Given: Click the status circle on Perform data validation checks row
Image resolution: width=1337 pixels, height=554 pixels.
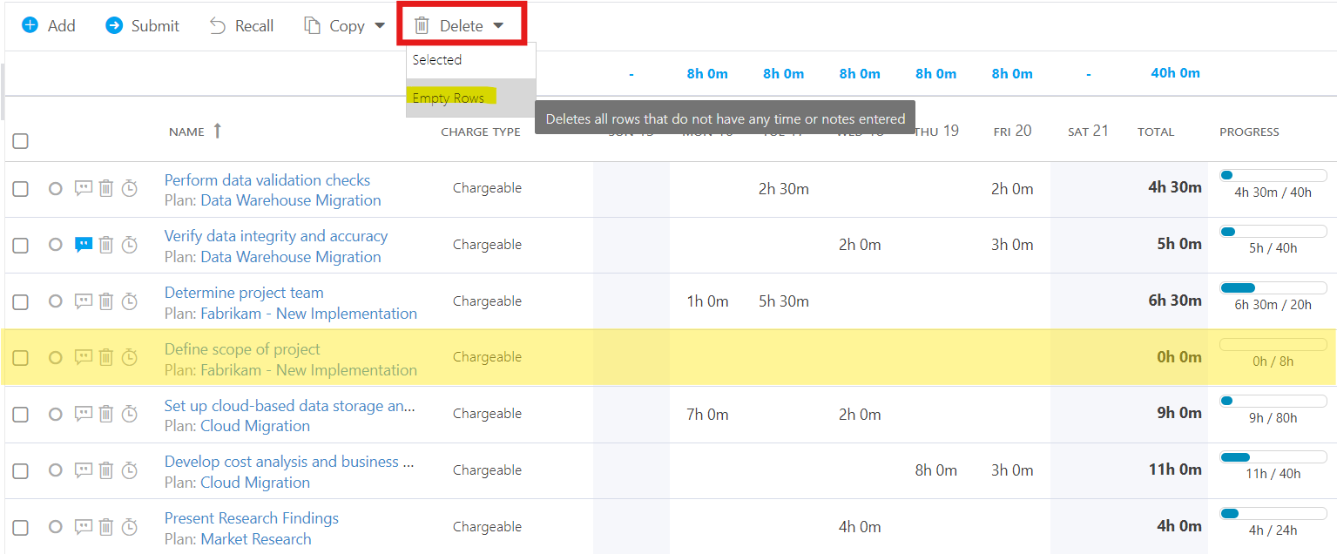Looking at the screenshot, I should pyautogui.click(x=56, y=188).
